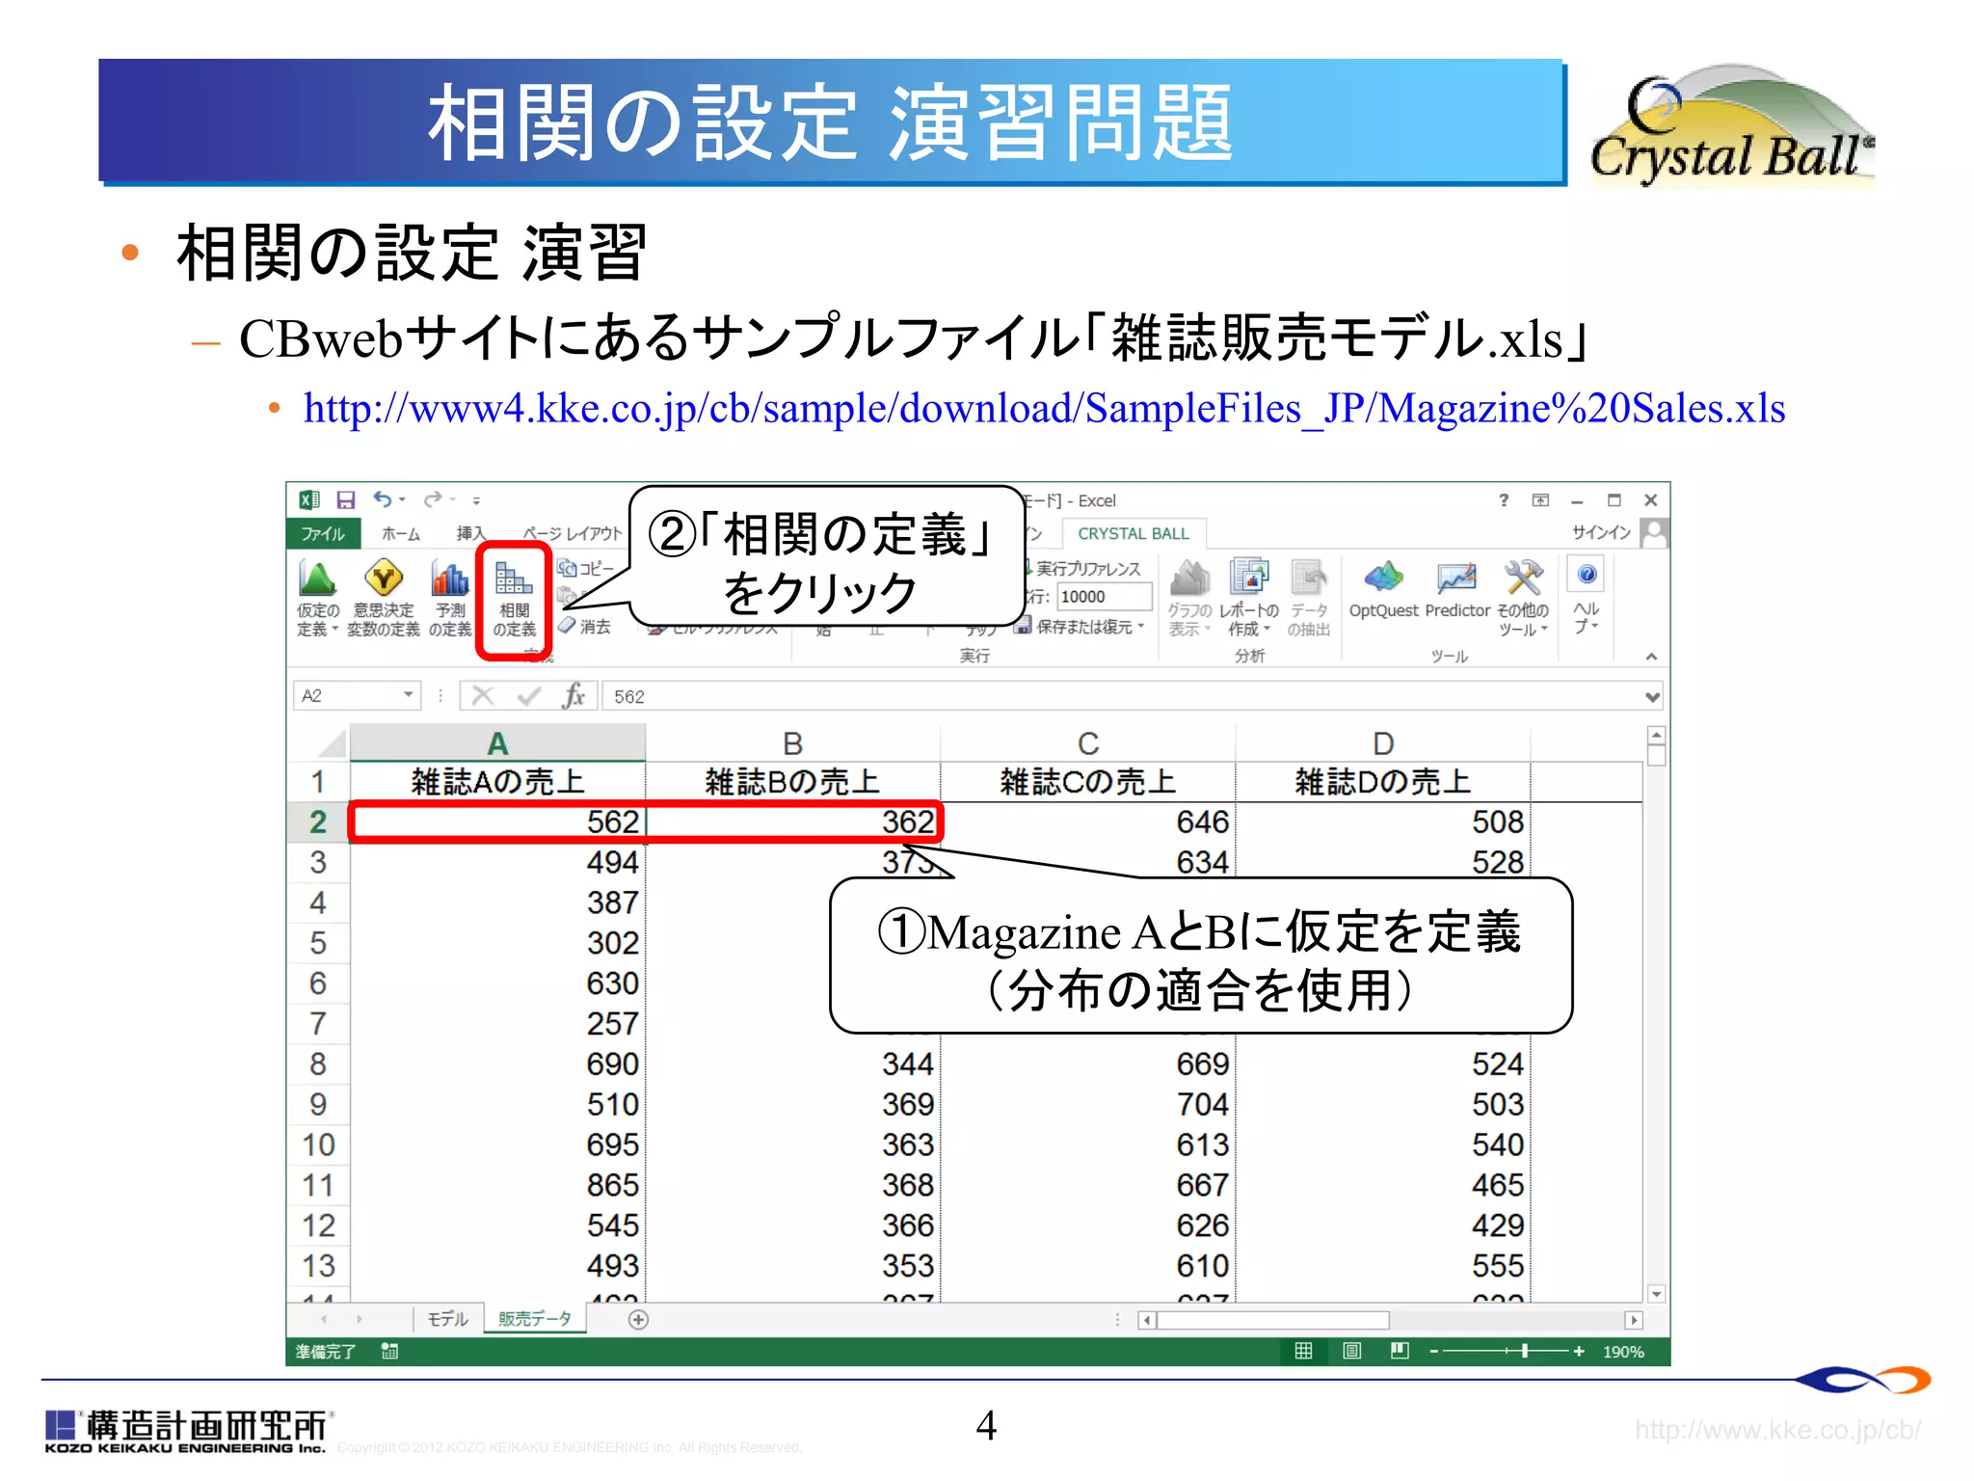1974x1481 pixels.
Task: Adjust the zoom slider in status bar
Action: point(1525,1351)
